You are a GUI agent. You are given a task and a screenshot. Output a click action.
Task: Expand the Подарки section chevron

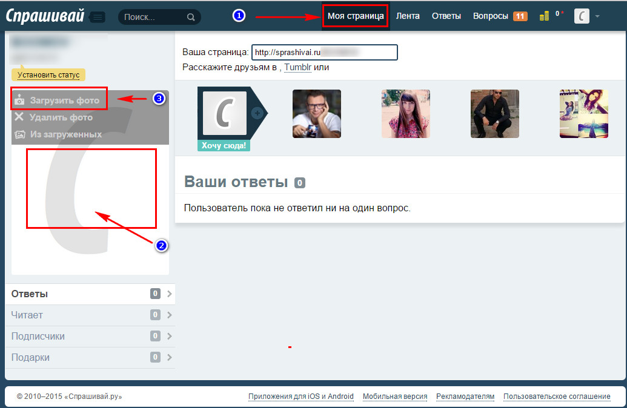(x=169, y=357)
